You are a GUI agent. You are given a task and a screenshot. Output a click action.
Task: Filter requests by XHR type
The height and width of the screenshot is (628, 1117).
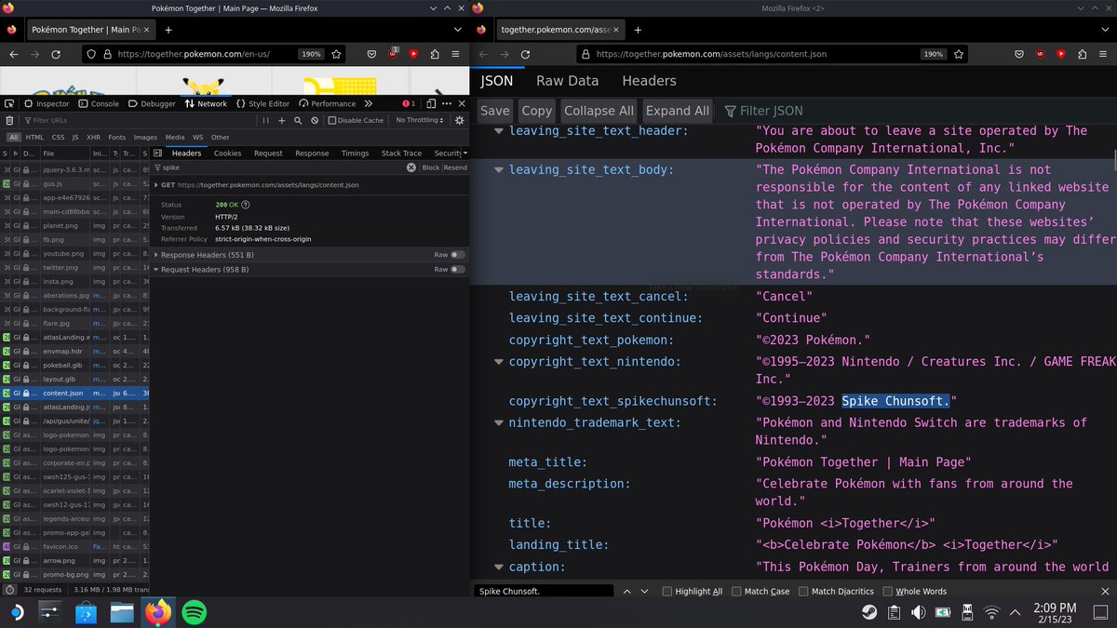[93, 137]
